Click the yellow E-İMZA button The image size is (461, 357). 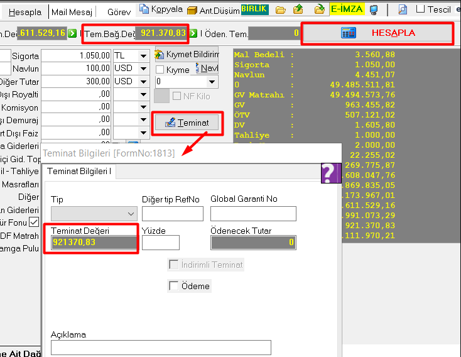346,9
